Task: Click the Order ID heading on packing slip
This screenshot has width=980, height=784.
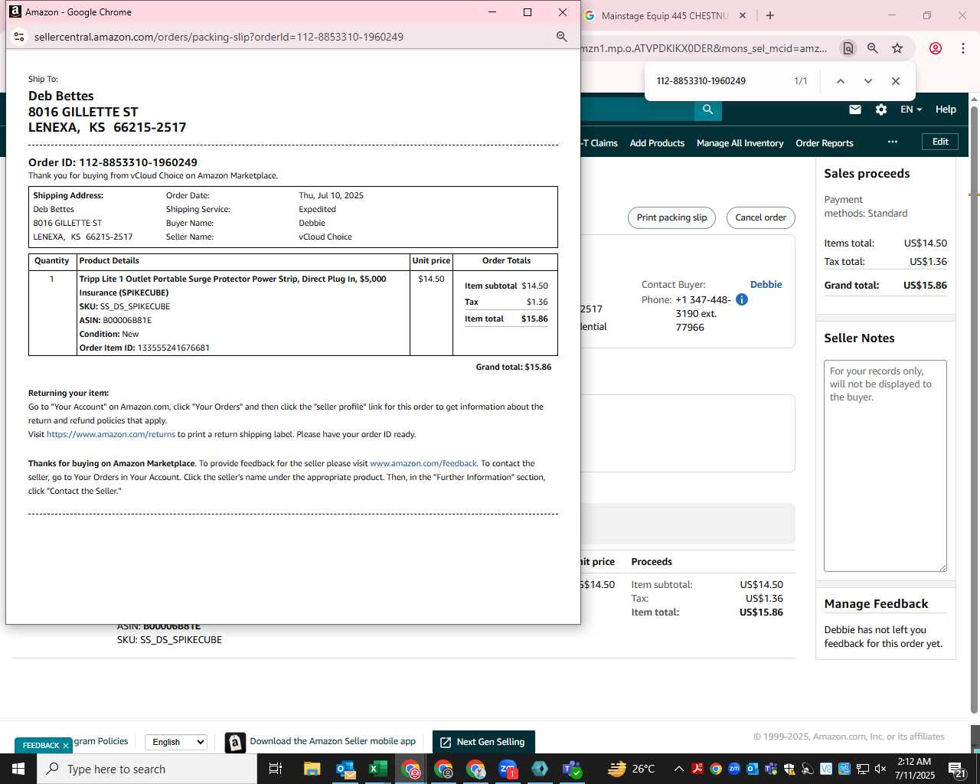Action: (x=113, y=162)
